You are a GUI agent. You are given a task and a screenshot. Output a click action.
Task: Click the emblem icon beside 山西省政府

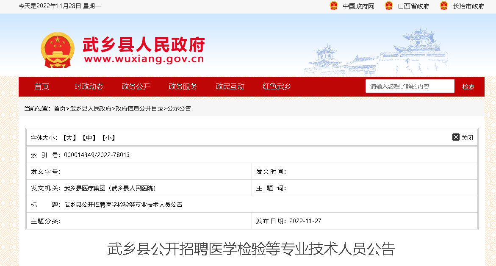point(389,6)
